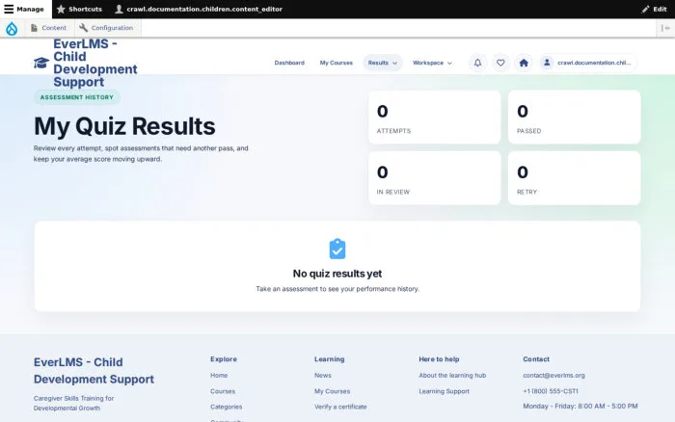
Task: Click the Explore footer heading
Action: point(224,359)
